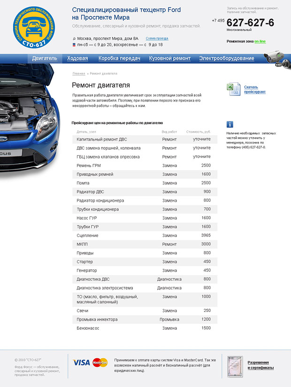This screenshot has width=291, height=387.
Task: Click the Трубки ГУР row
Action: (x=145, y=227)
